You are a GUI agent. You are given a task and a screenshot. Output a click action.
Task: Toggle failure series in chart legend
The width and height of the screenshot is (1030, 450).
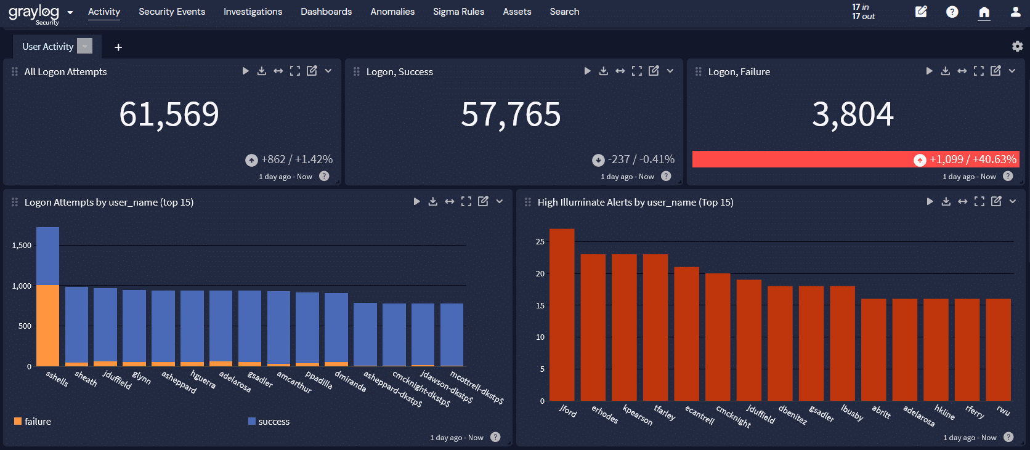pos(33,422)
